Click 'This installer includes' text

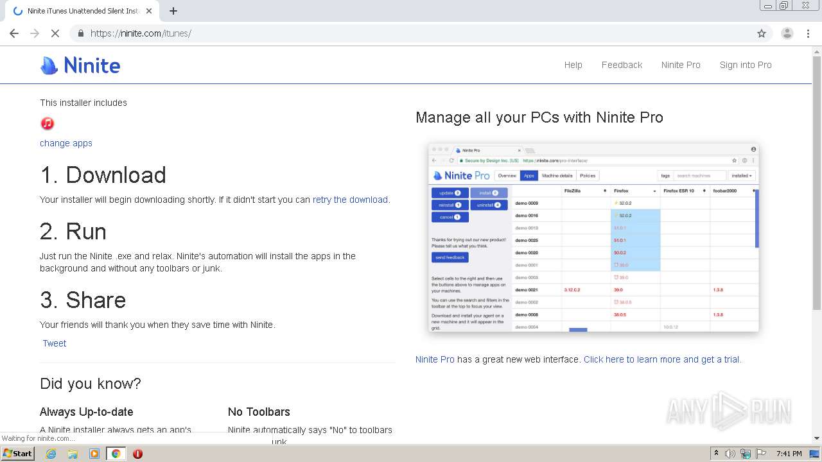pyautogui.click(x=83, y=103)
